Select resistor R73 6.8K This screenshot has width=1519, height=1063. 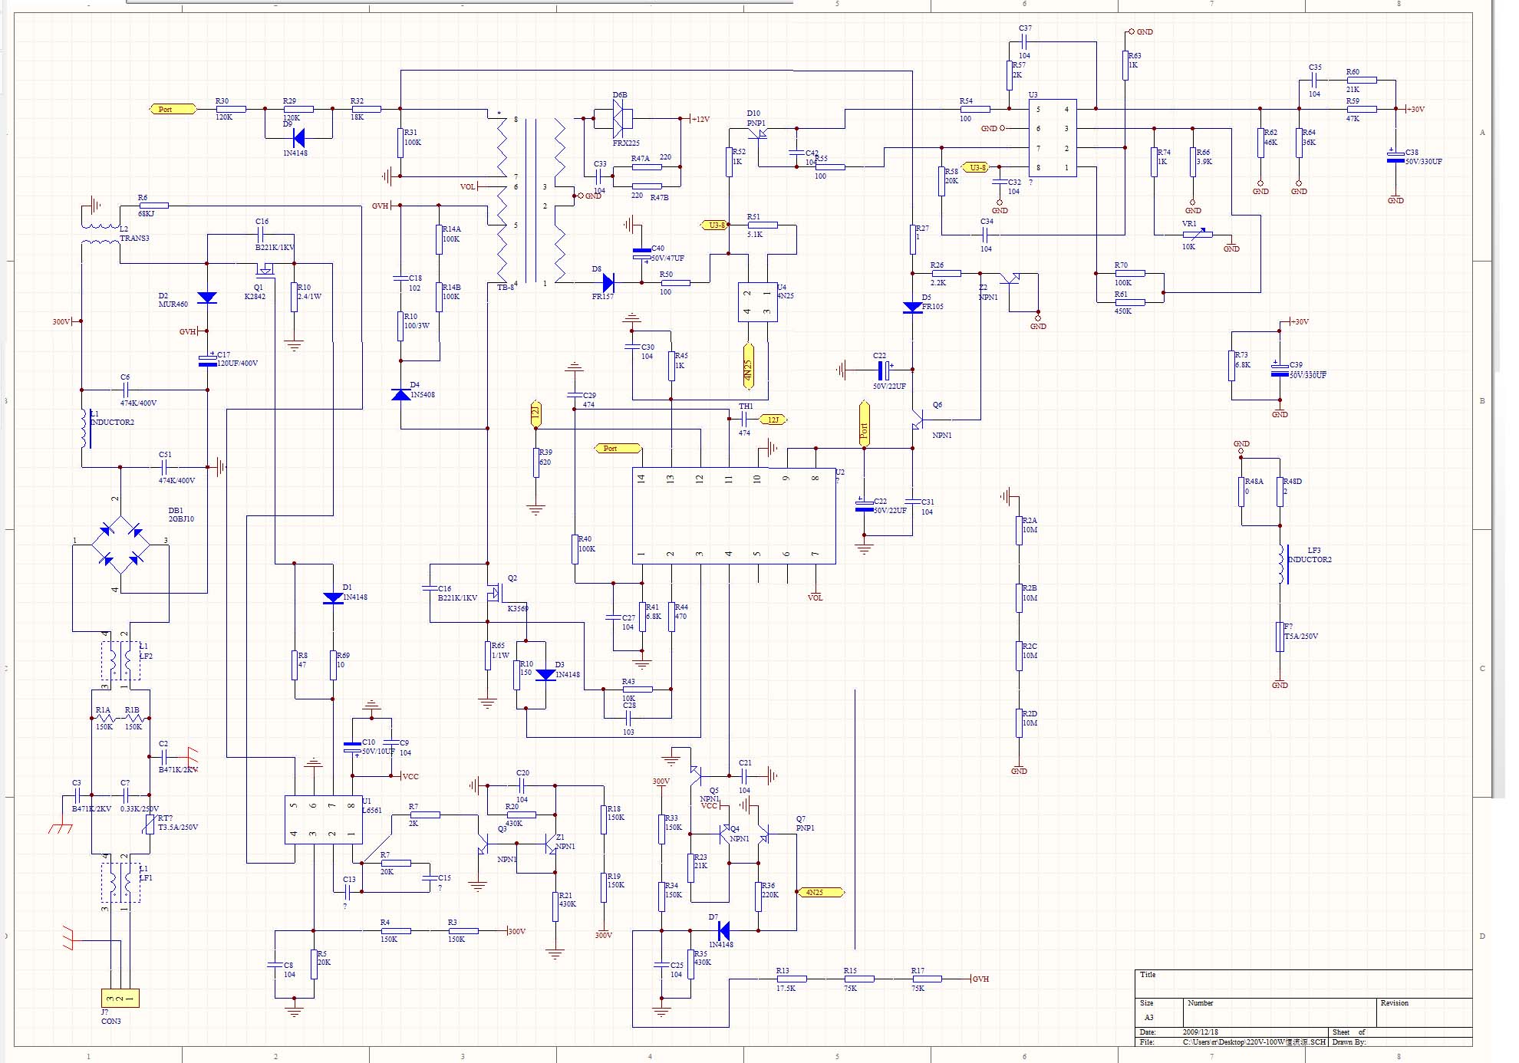click(x=1231, y=365)
